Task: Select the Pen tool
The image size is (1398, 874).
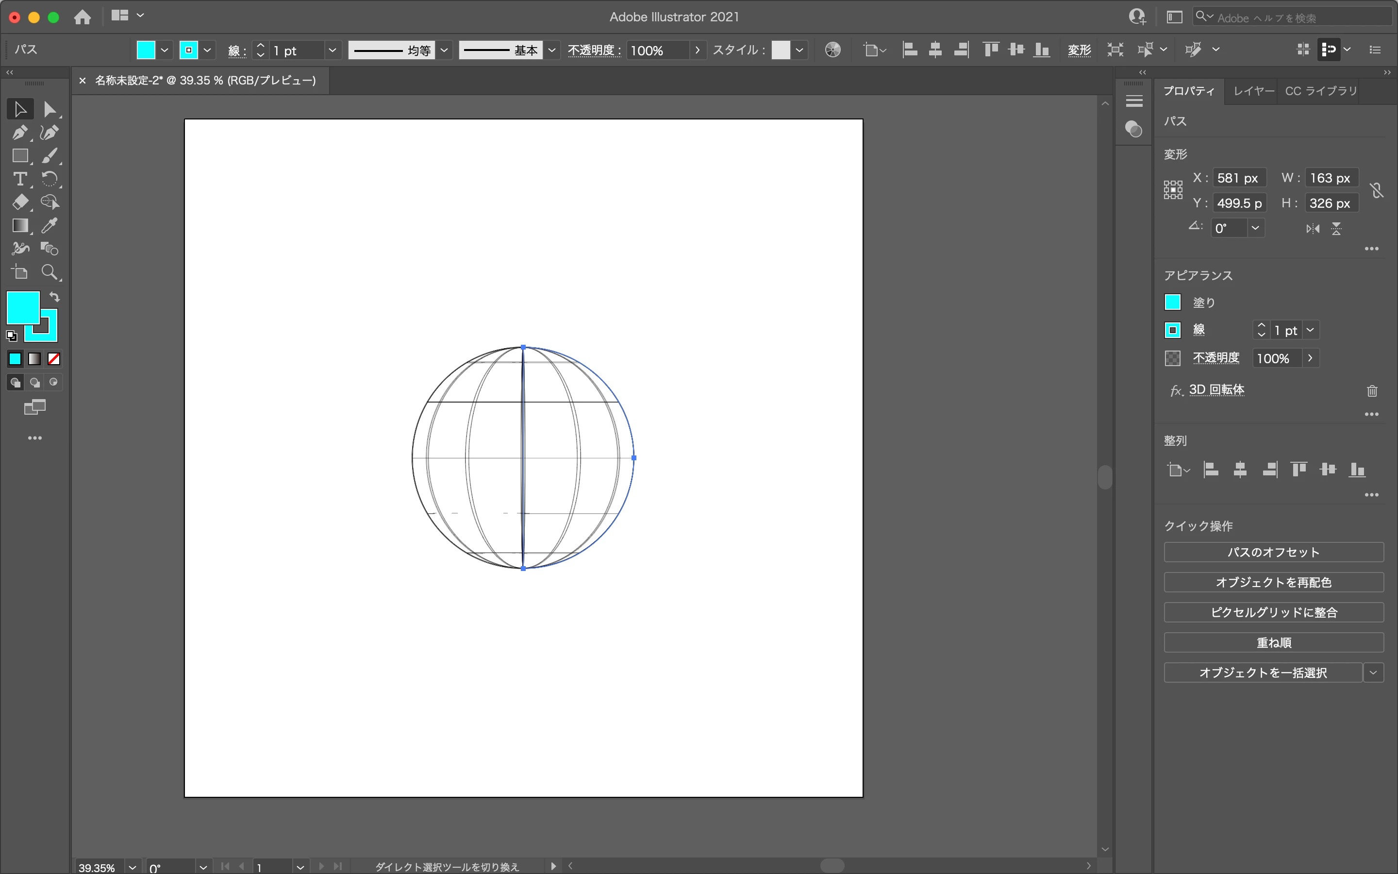Action: tap(19, 133)
